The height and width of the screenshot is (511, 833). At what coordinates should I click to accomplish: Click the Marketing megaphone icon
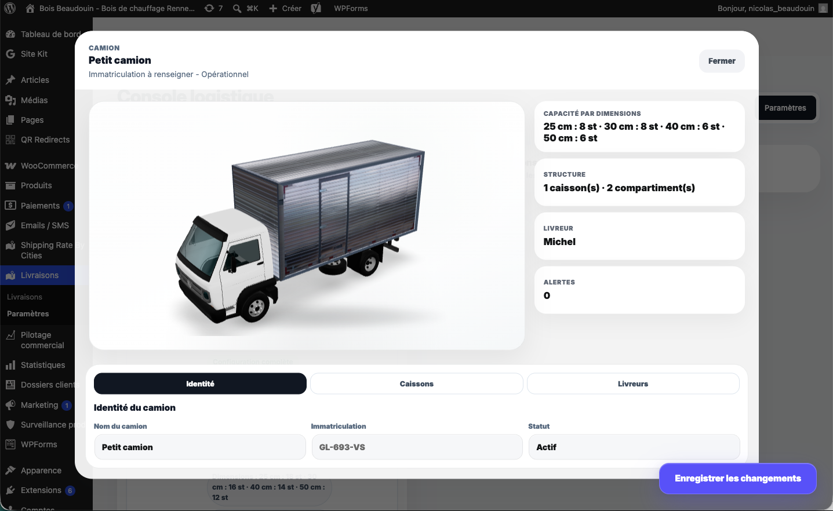pos(10,405)
